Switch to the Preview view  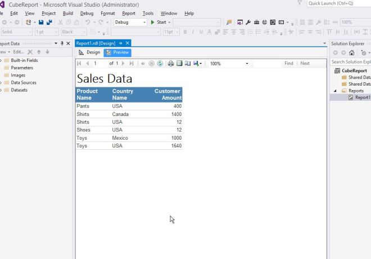click(x=117, y=52)
